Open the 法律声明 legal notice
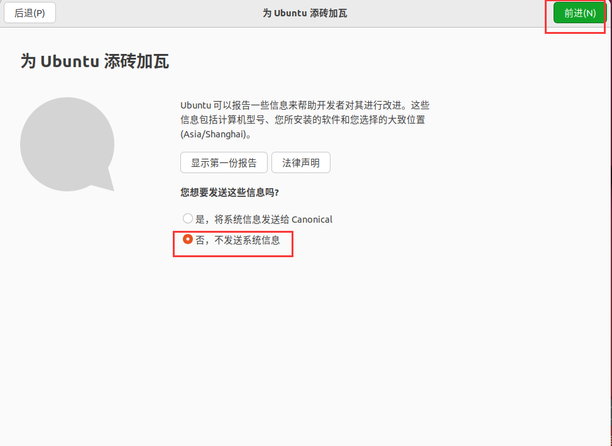This screenshot has height=446, width=612. click(300, 162)
